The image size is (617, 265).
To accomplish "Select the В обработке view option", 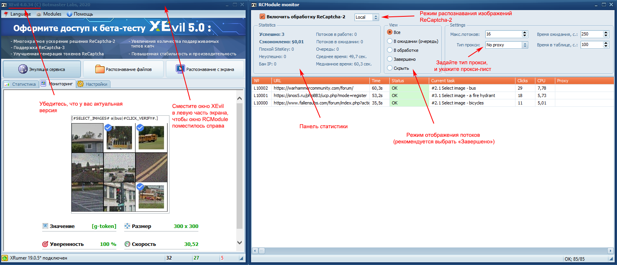I will 390,50.
